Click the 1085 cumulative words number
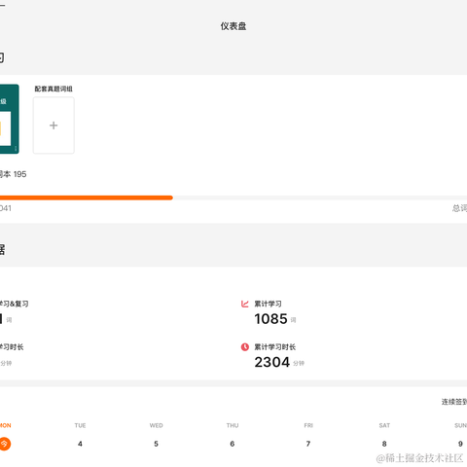Viewport: 467px width, 467px height. [x=270, y=319]
